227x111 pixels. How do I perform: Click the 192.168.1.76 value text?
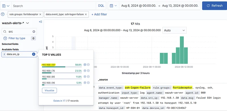49,71
